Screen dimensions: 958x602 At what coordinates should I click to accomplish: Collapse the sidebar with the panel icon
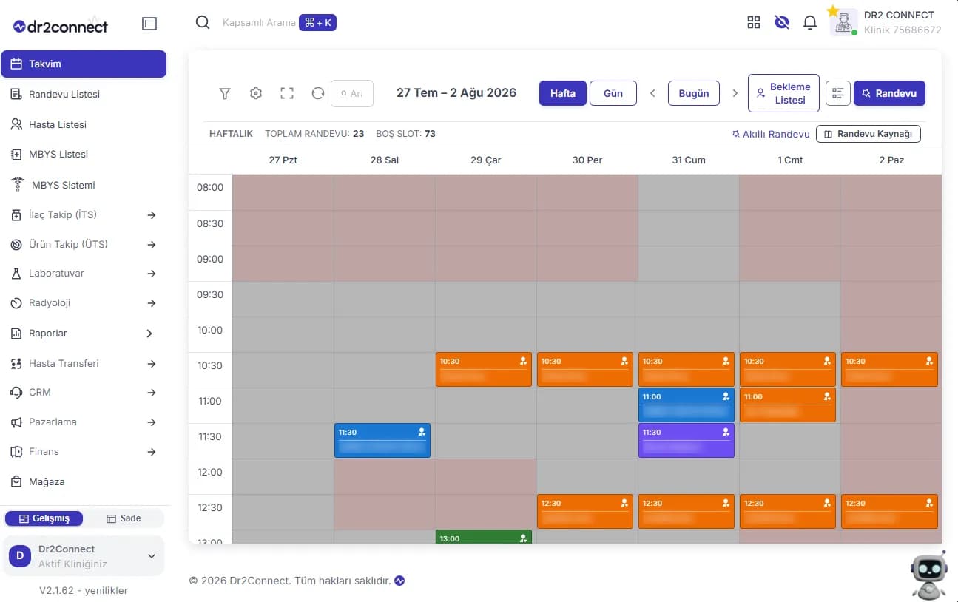click(x=149, y=24)
